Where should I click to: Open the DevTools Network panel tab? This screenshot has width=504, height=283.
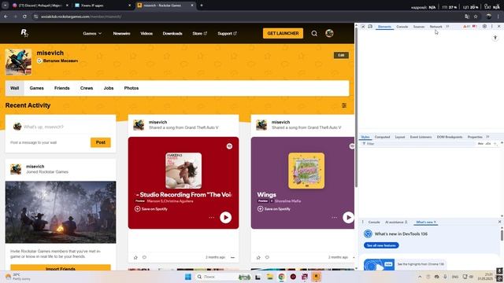(435, 27)
